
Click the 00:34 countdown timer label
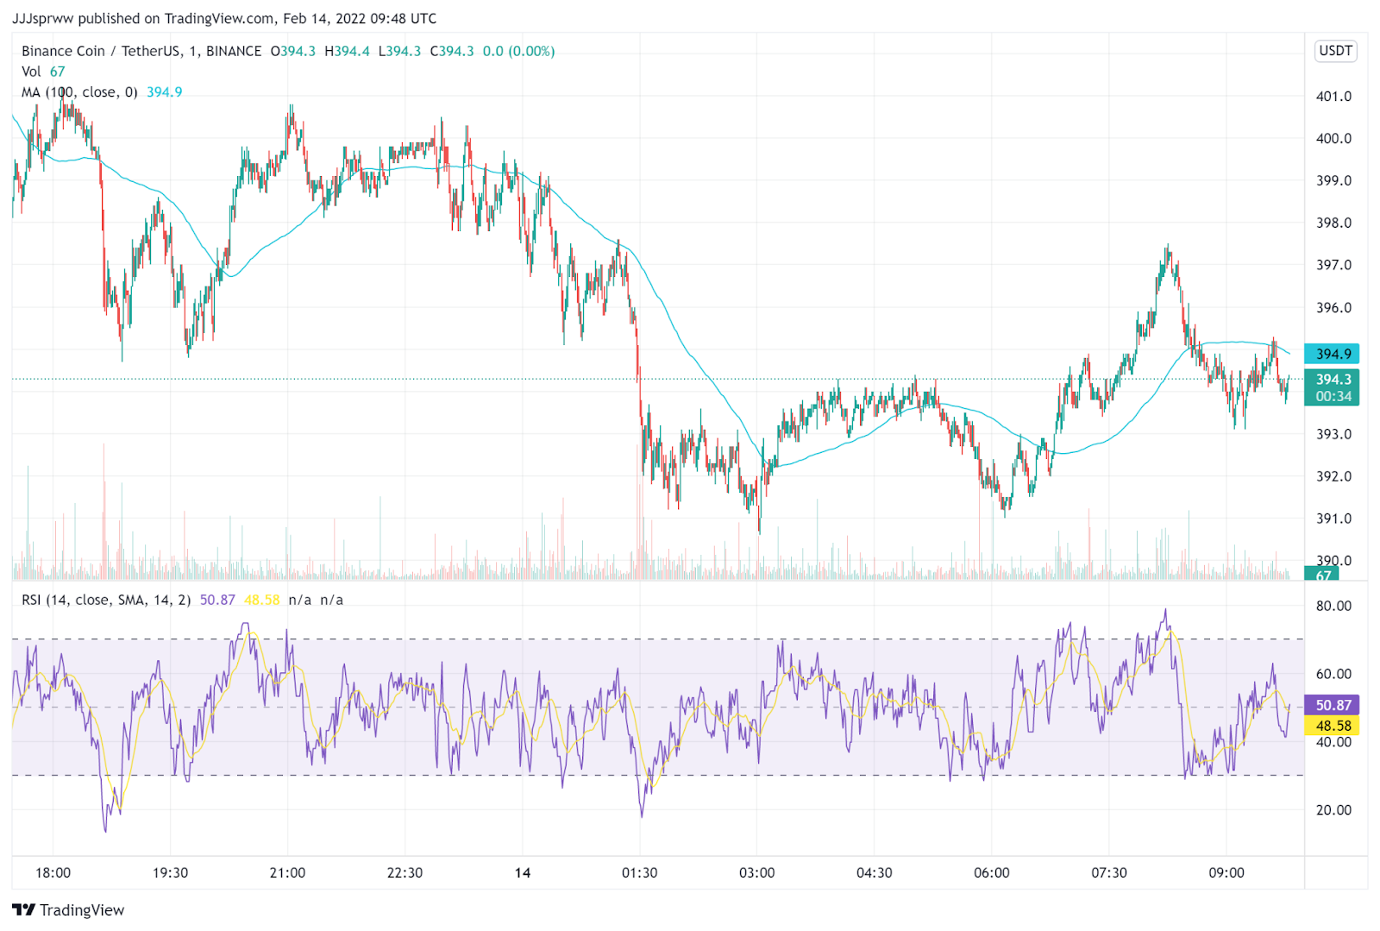click(1333, 396)
